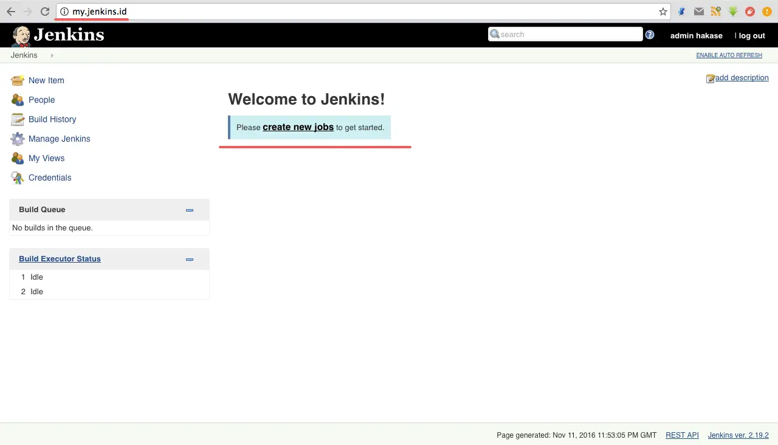Click the My Views icon
778x445 pixels.
[x=17, y=158]
